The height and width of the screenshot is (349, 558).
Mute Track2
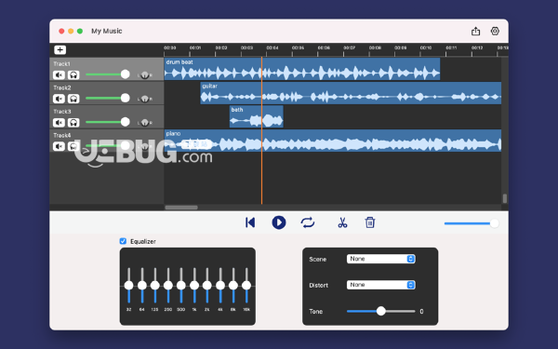(x=60, y=99)
